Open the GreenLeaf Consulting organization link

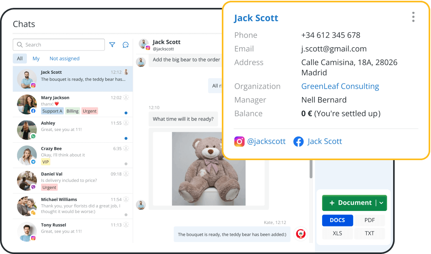[x=340, y=86]
